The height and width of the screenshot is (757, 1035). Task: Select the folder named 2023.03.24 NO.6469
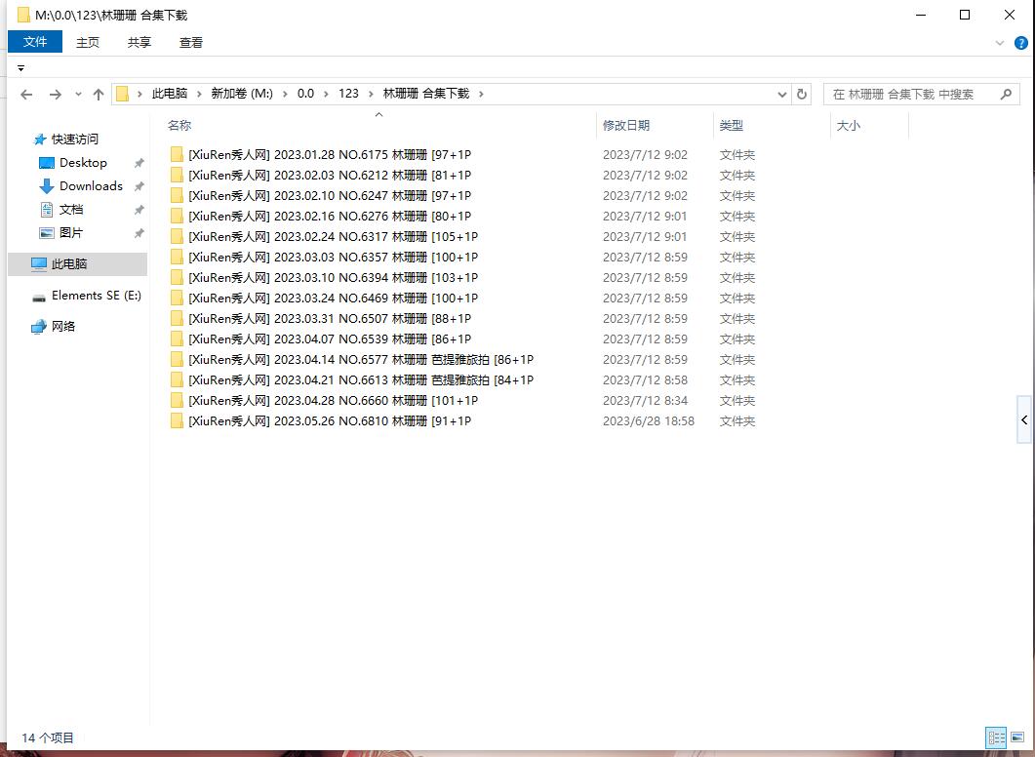tap(333, 298)
